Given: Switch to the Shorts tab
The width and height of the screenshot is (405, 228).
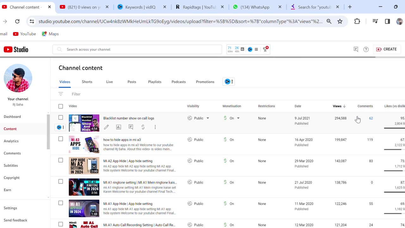Looking at the screenshot, I should 87,82.
